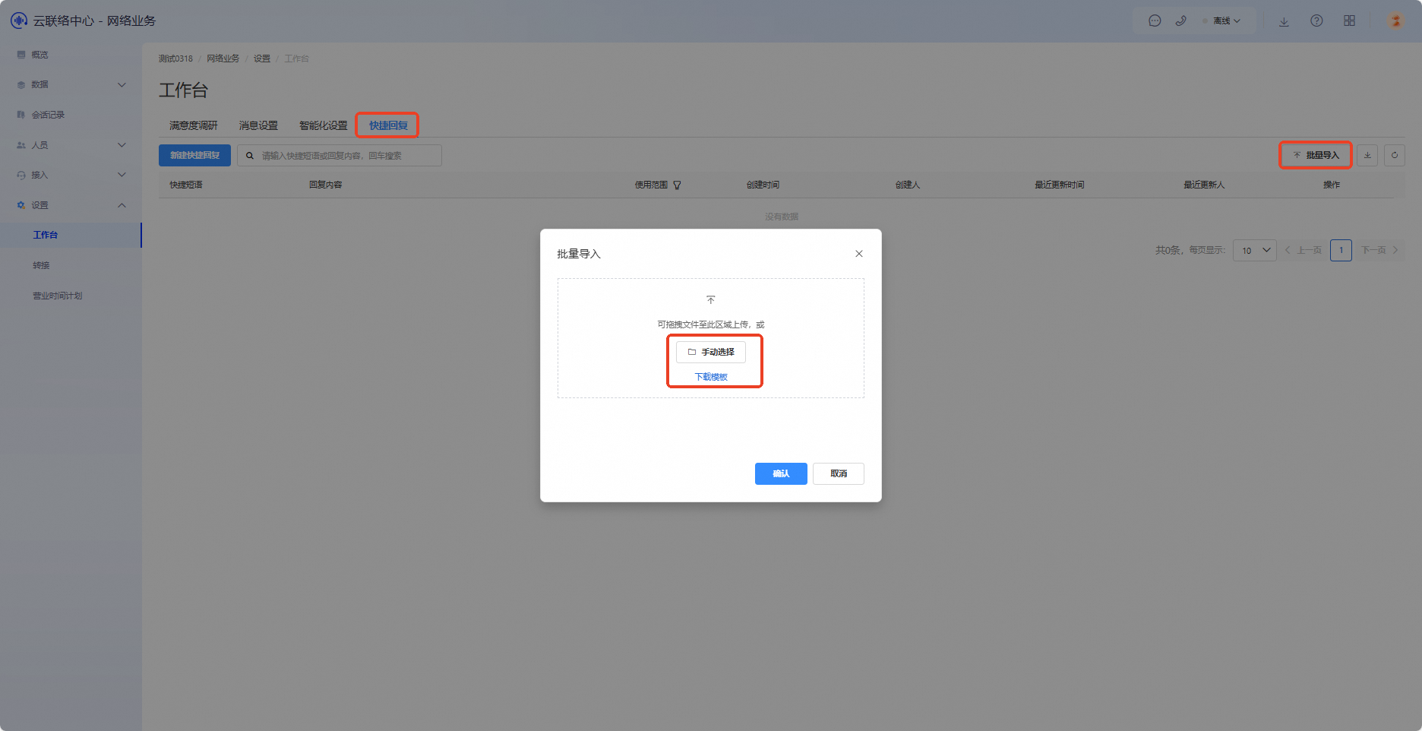The width and height of the screenshot is (1422, 731).
Task: Click the 新建快捷回复 button
Action: pyautogui.click(x=194, y=156)
